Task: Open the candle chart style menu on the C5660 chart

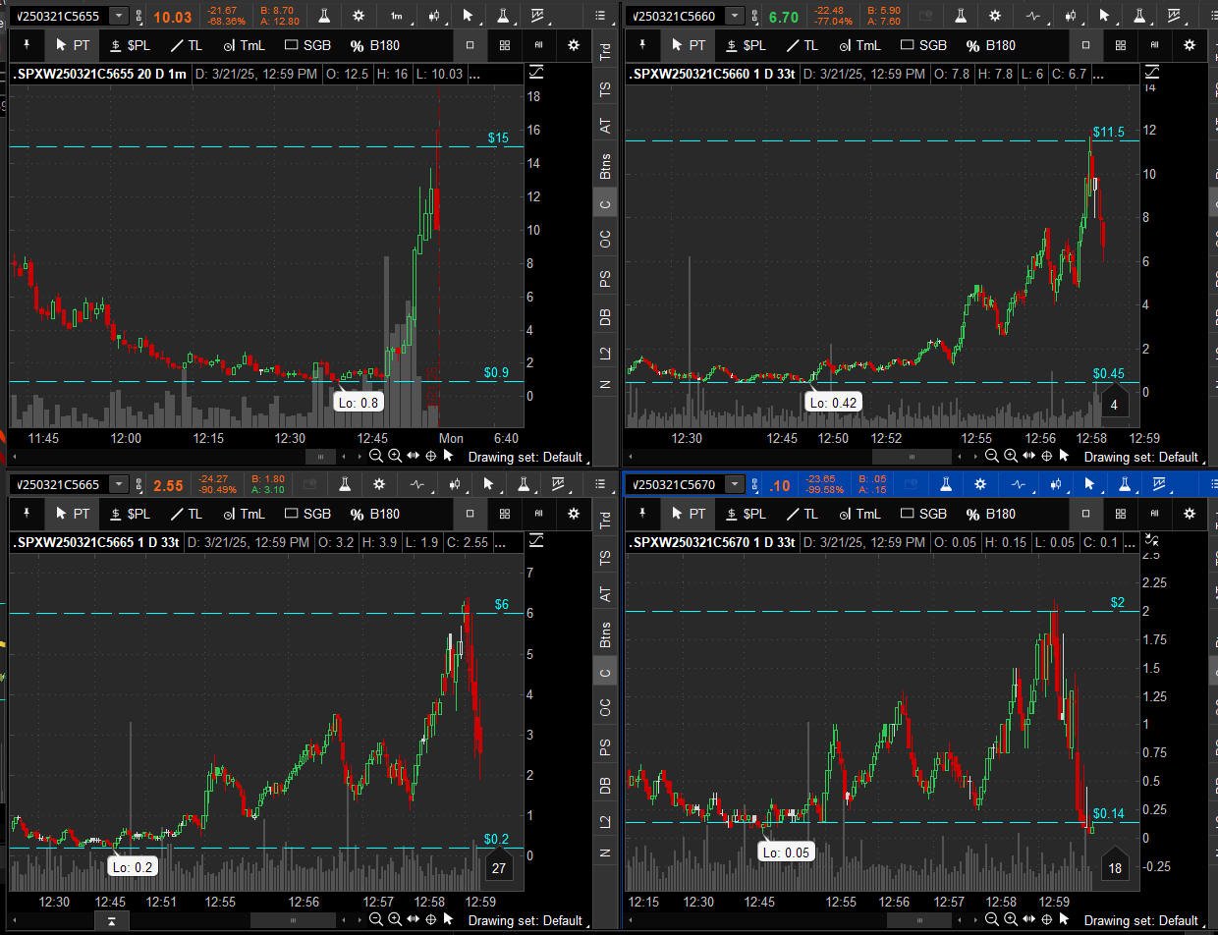Action: click(1071, 16)
